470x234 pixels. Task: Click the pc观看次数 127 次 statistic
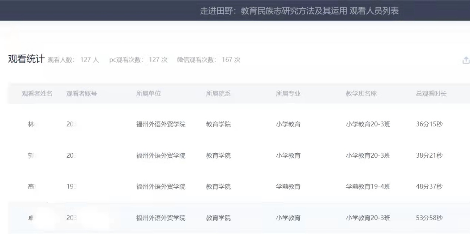coord(138,60)
